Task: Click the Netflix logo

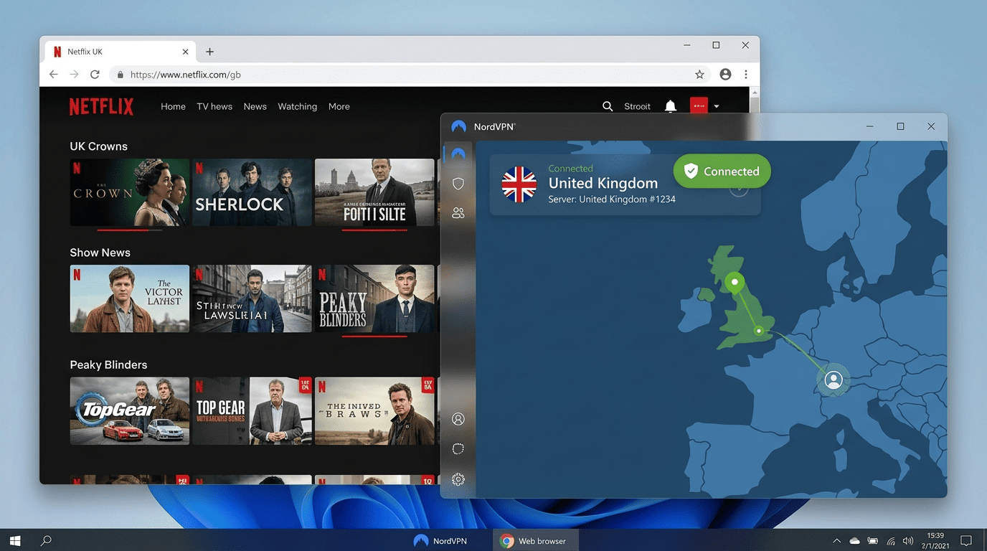Action: point(101,107)
